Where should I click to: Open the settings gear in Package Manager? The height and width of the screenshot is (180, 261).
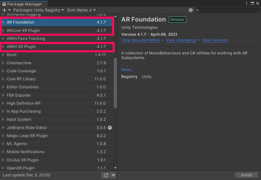tap(191, 10)
